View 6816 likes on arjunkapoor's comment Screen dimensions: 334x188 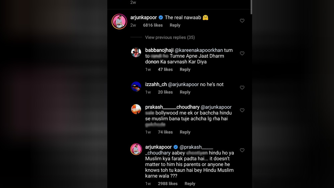tap(153, 25)
